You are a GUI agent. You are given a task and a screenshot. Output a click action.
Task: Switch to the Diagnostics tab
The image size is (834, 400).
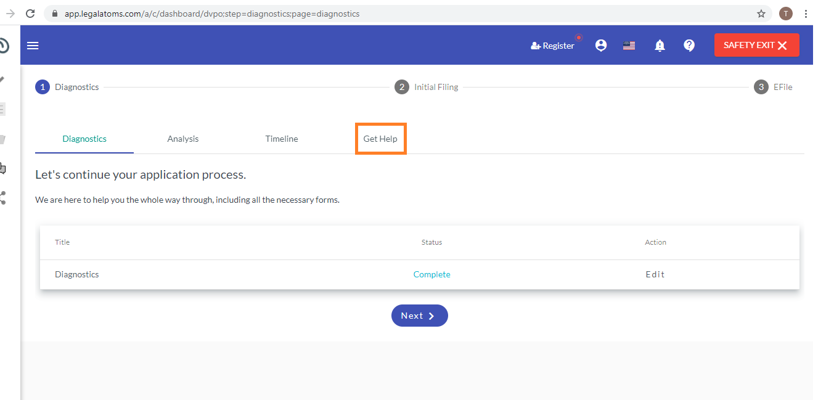point(84,139)
